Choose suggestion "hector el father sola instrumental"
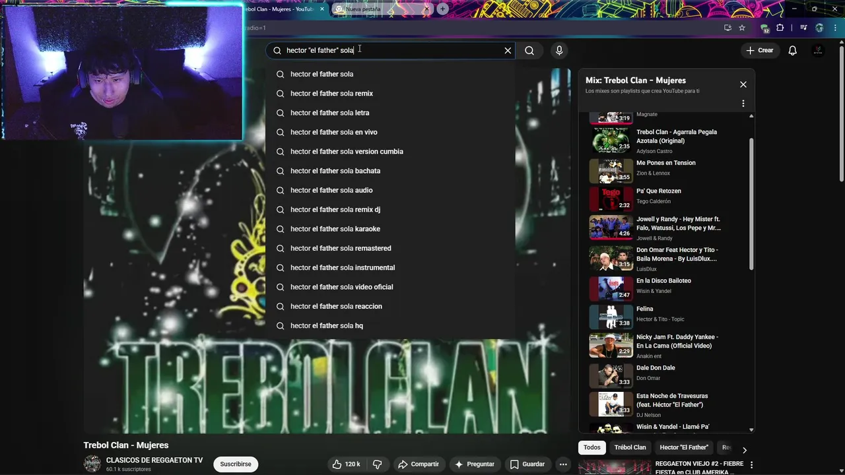 [390, 268]
